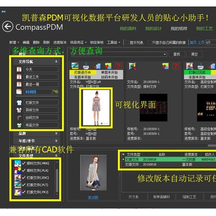Click the printer icon on the third card
This screenshot has height=216, width=216.
pos(200,66)
